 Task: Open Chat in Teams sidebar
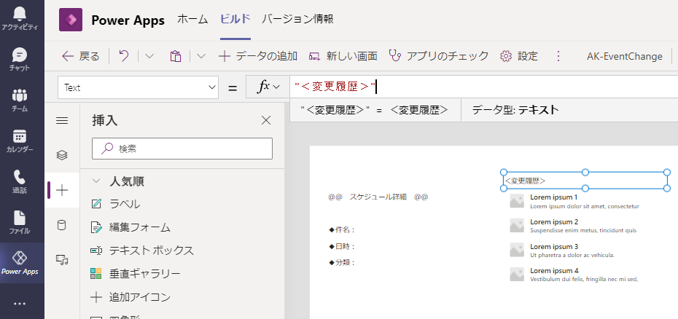(x=20, y=60)
